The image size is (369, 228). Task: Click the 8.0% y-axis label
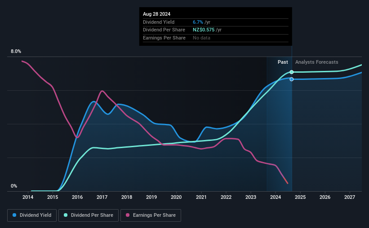(x=16, y=51)
